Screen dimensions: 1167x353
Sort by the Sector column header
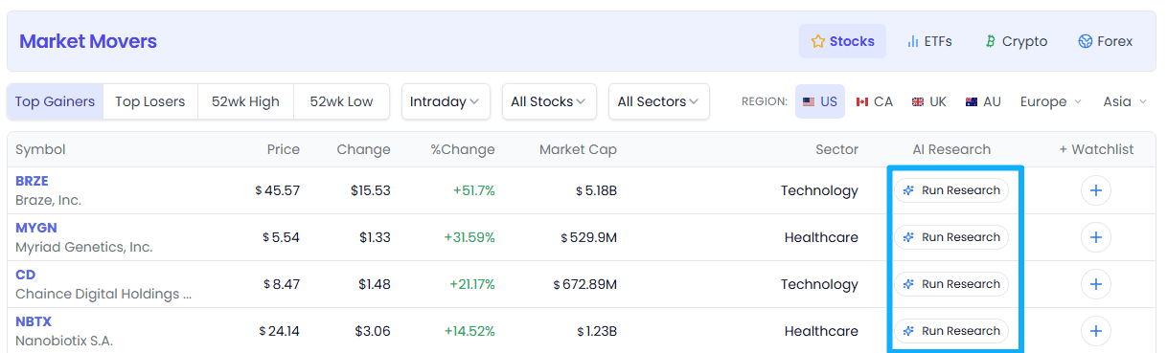[836, 149]
